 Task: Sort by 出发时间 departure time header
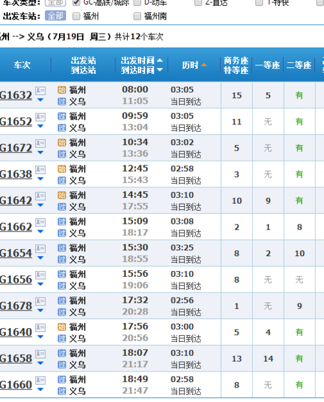[x=142, y=60]
